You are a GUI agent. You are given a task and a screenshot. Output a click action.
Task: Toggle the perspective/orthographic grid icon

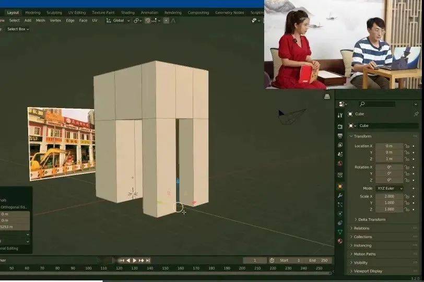[x=327, y=97]
